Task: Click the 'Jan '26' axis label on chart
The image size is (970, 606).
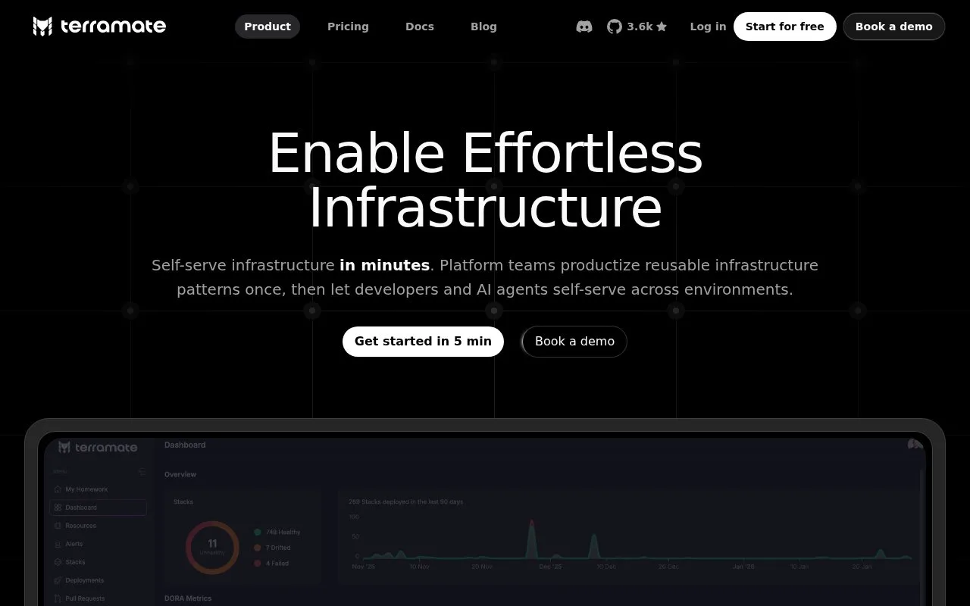Action: [743, 567]
